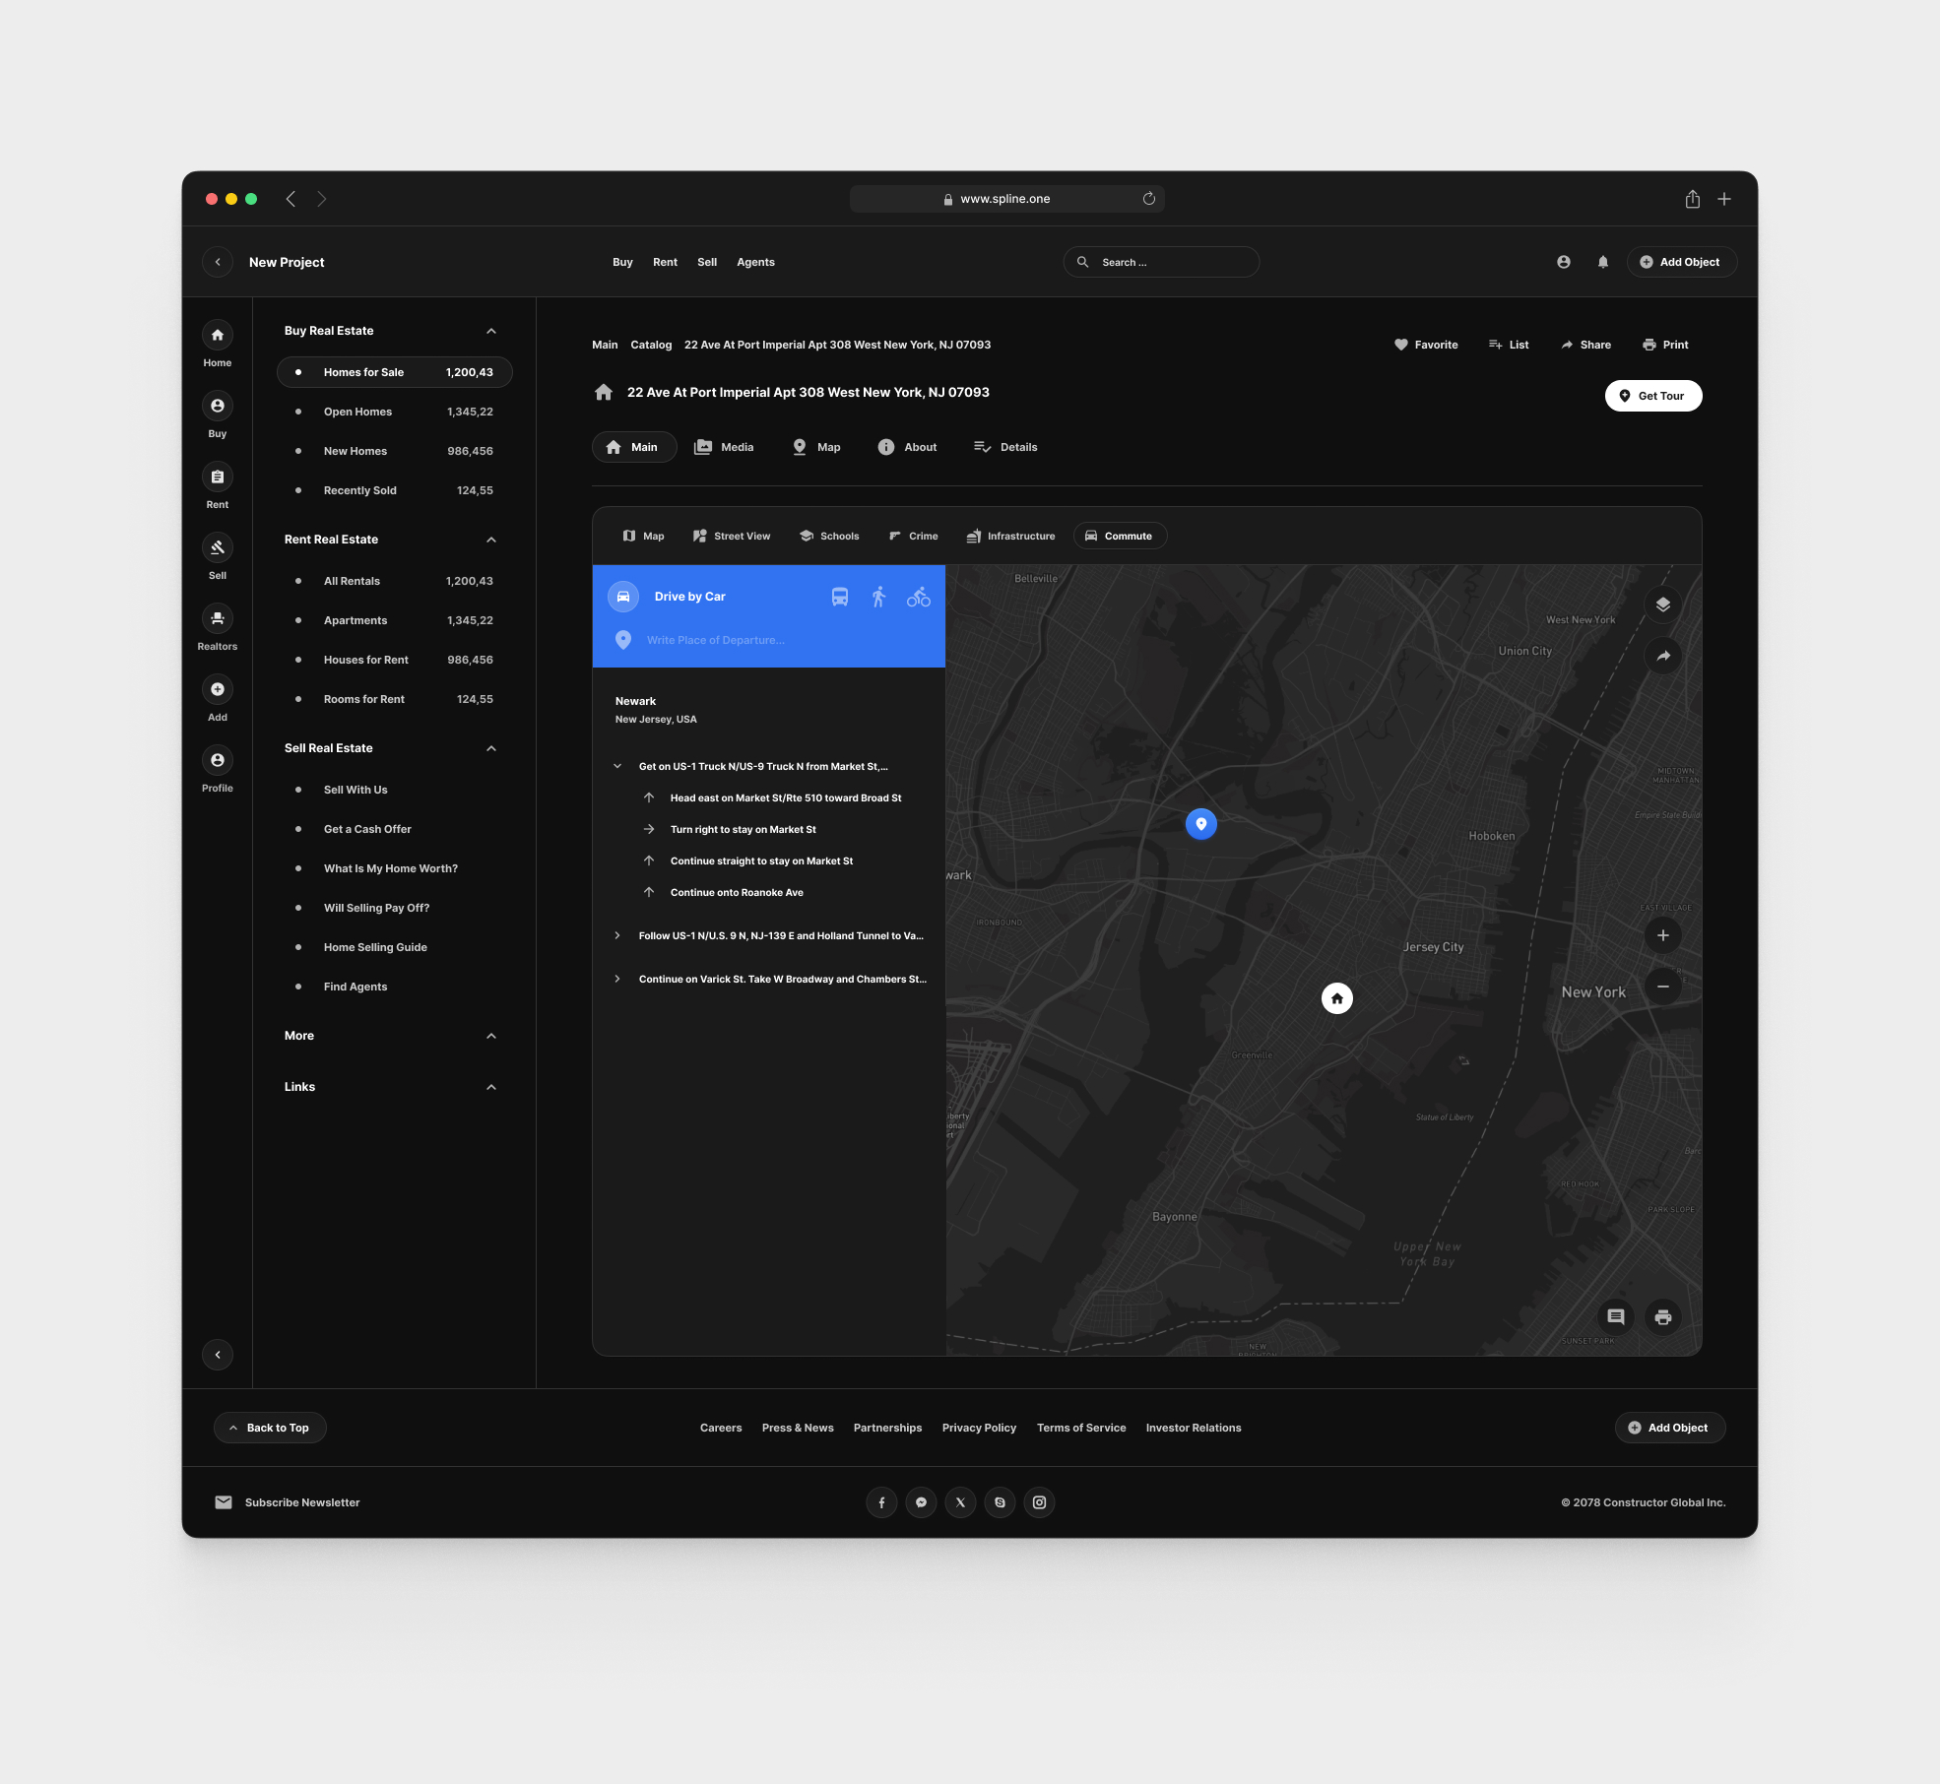This screenshot has width=1940, height=1784.
Task: Expand 'Follow US-1 N/U.S. 9 N' step
Action: [x=617, y=935]
